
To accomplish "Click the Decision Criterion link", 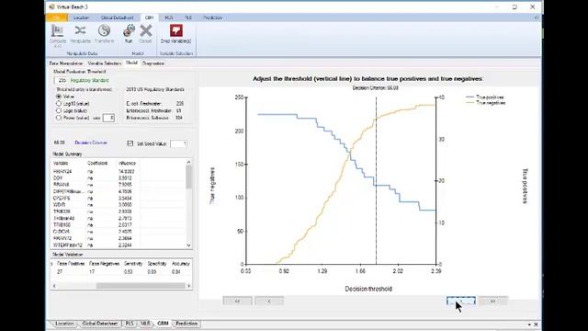I will [x=91, y=143].
